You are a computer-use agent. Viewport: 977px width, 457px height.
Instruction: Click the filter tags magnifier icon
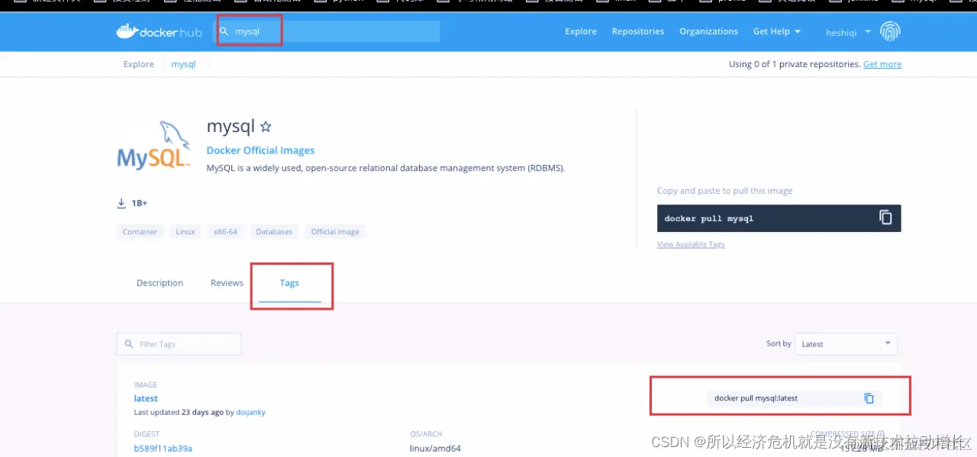coord(128,344)
